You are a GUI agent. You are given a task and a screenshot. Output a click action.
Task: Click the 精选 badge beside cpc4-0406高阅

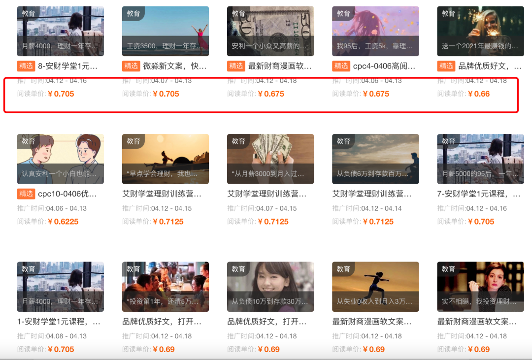[x=341, y=66]
